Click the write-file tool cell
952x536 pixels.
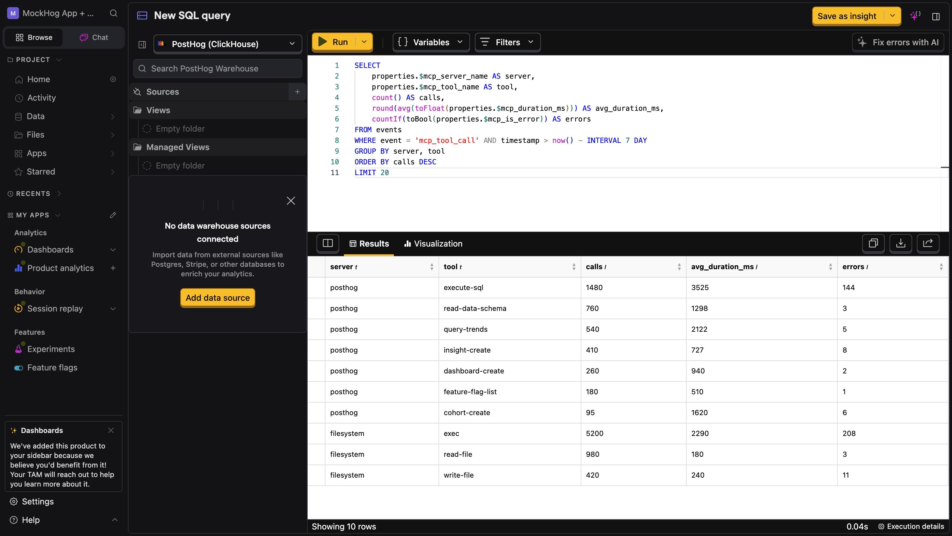pos(509,475)
